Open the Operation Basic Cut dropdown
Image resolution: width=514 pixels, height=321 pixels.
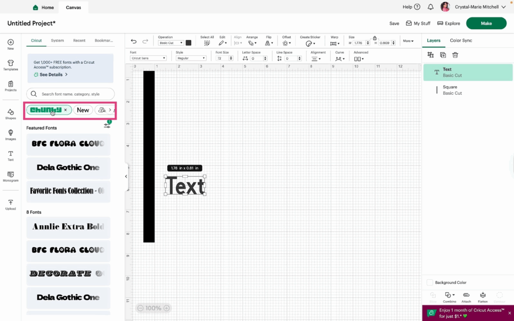tap(171, 43)
